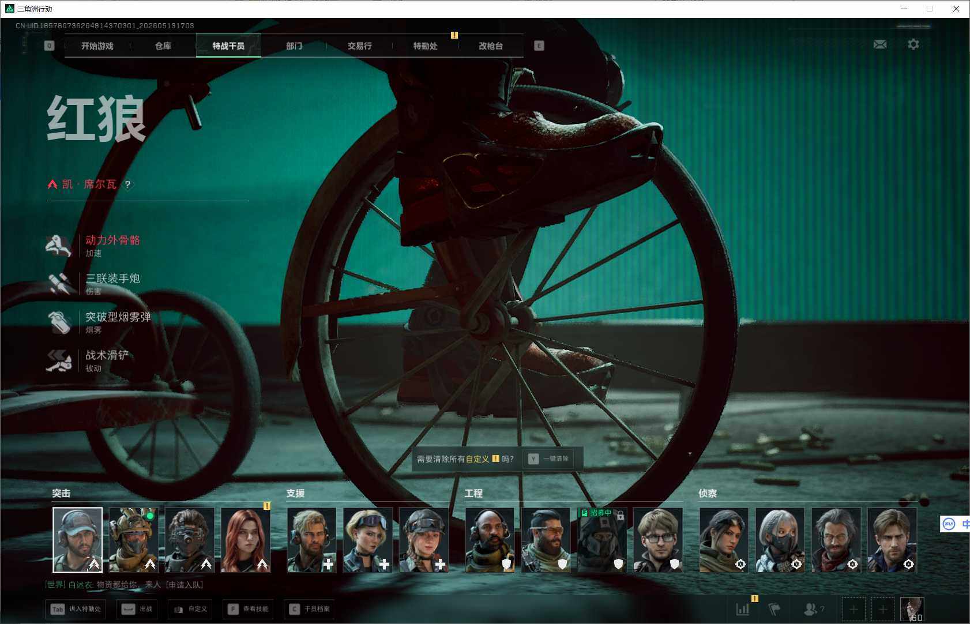The width and height of the screenshot is (970, 624).
Task: Open the mail inbox envelope icon
Action: tap(880, 44)
